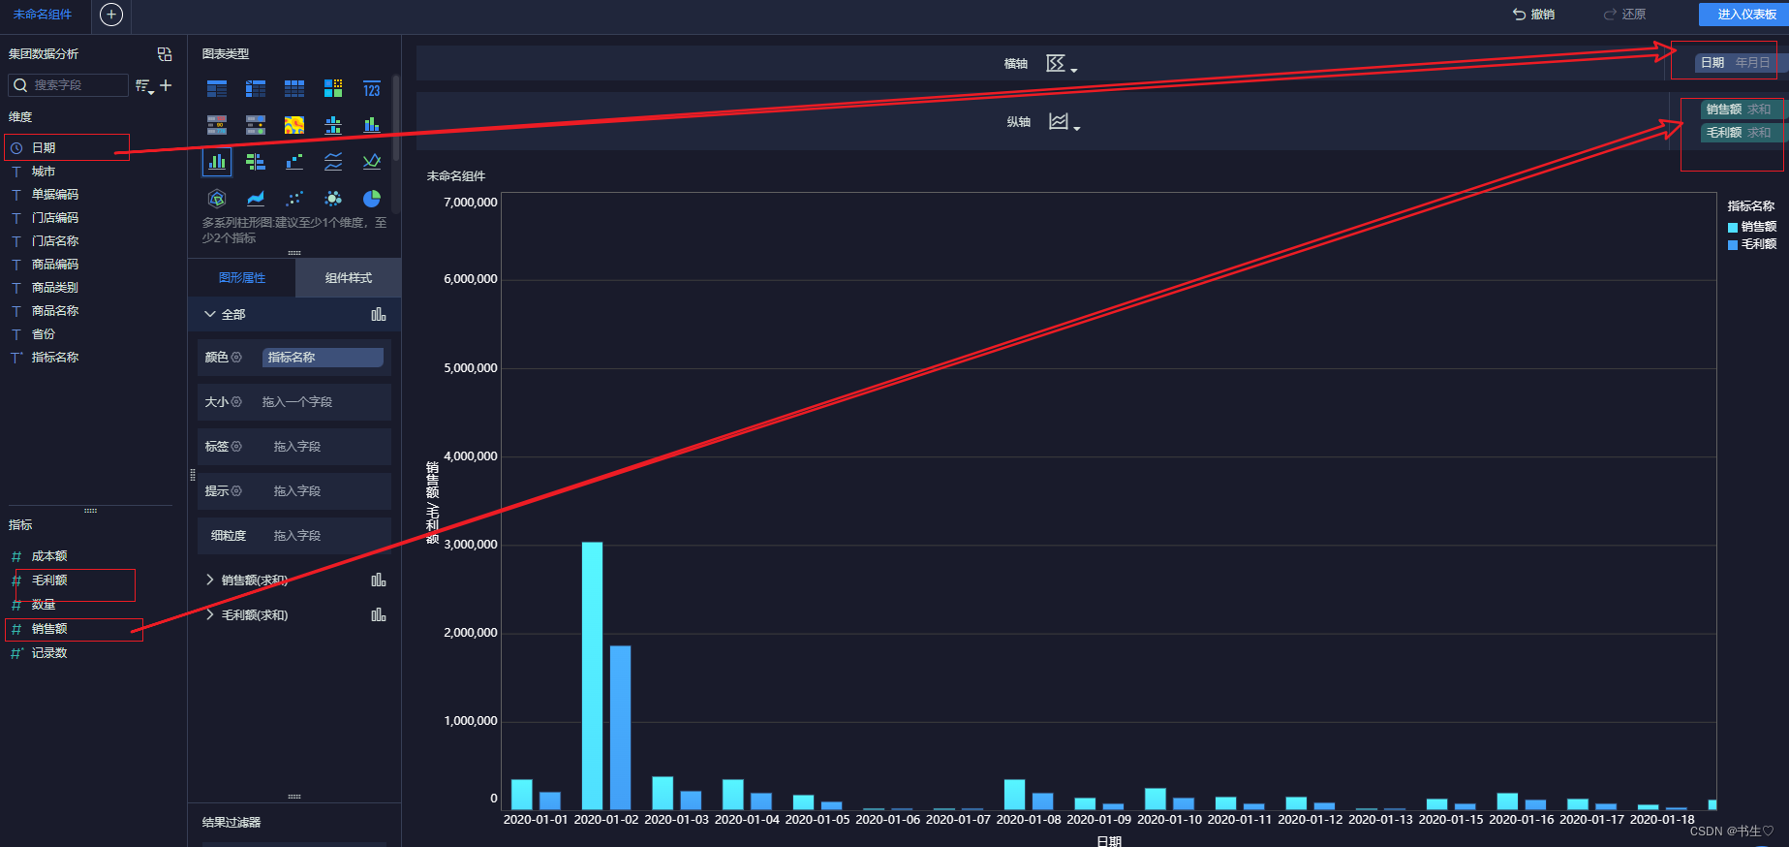Screen dimensions: 1789x847
Task: Expand the 毛利额(求和) section
Action: [210, 614]
